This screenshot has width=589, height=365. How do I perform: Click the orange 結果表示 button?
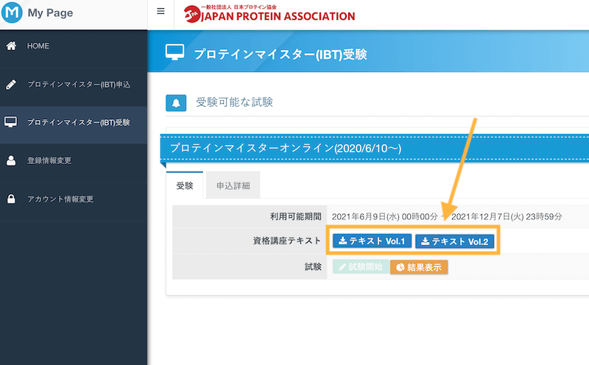(x=419, y=267)
